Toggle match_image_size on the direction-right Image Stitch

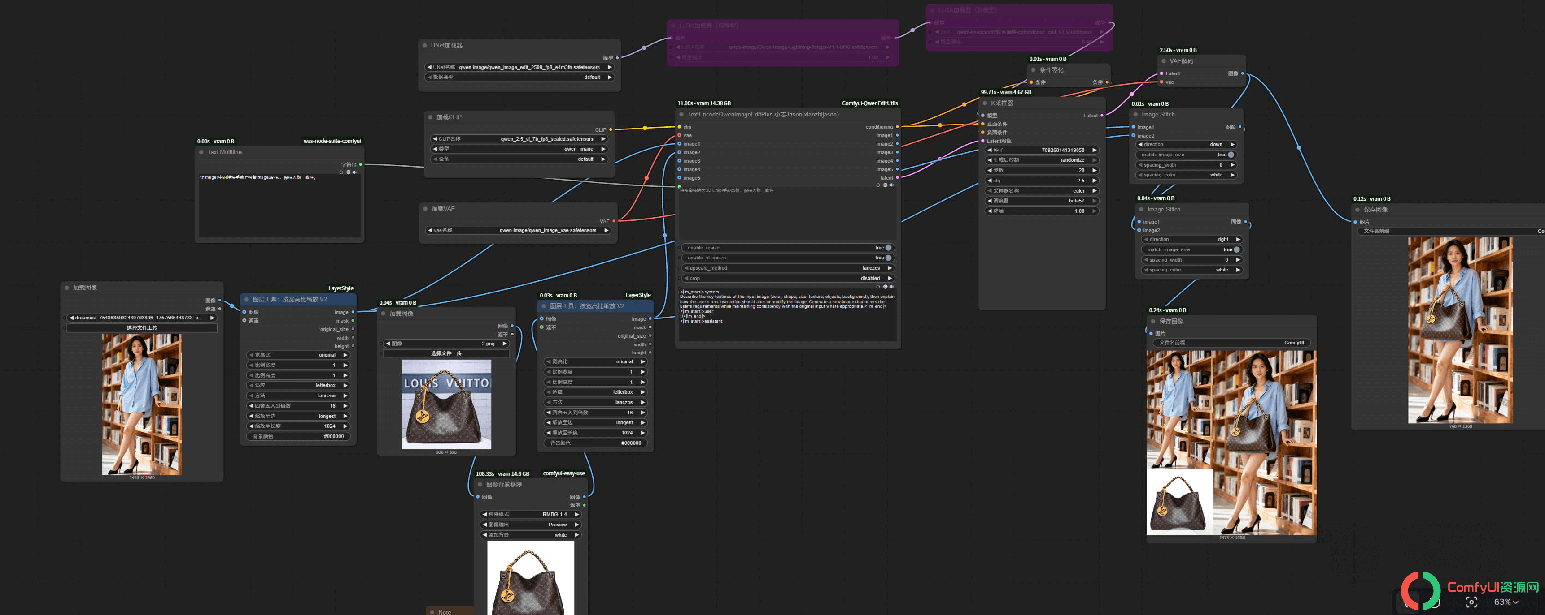pyautogui.click(x=1236, y=249)
